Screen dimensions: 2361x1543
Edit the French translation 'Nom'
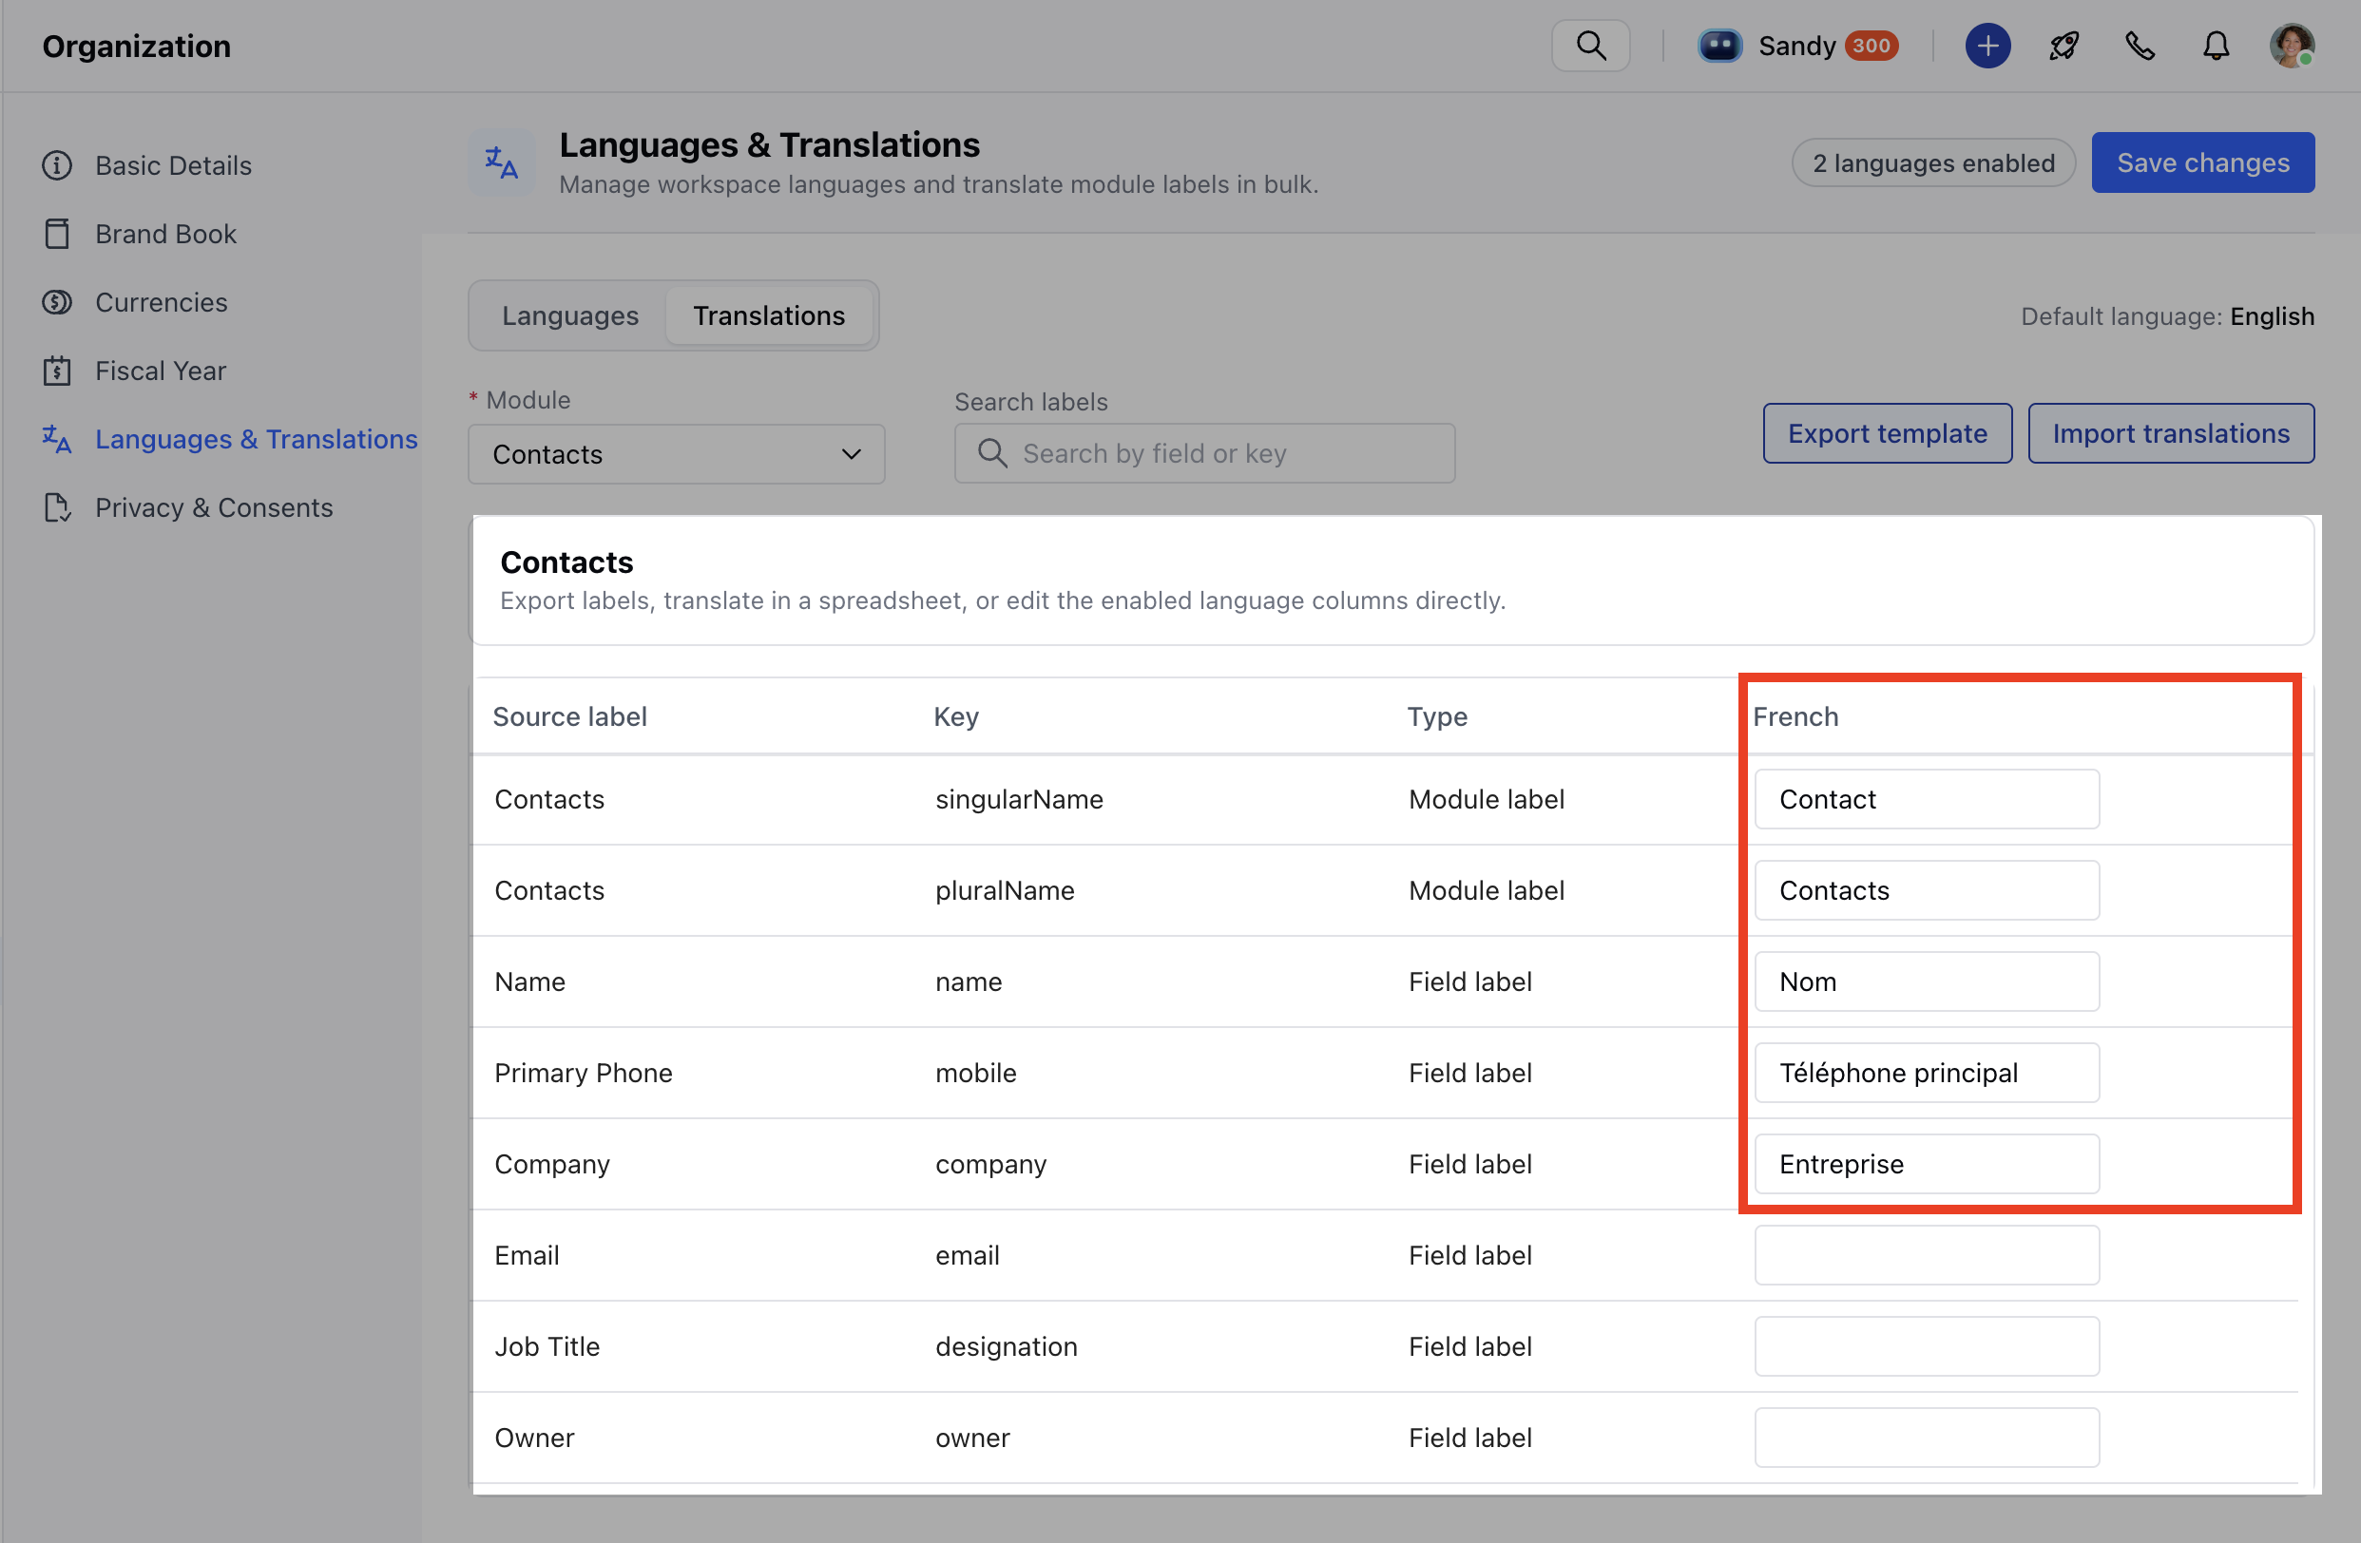1927,981
